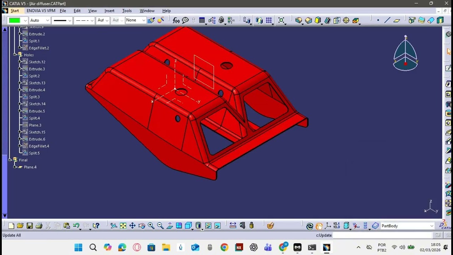Click the Axis System icon
The height and width of the screenshot is (255, 453).
click(328, 226)
